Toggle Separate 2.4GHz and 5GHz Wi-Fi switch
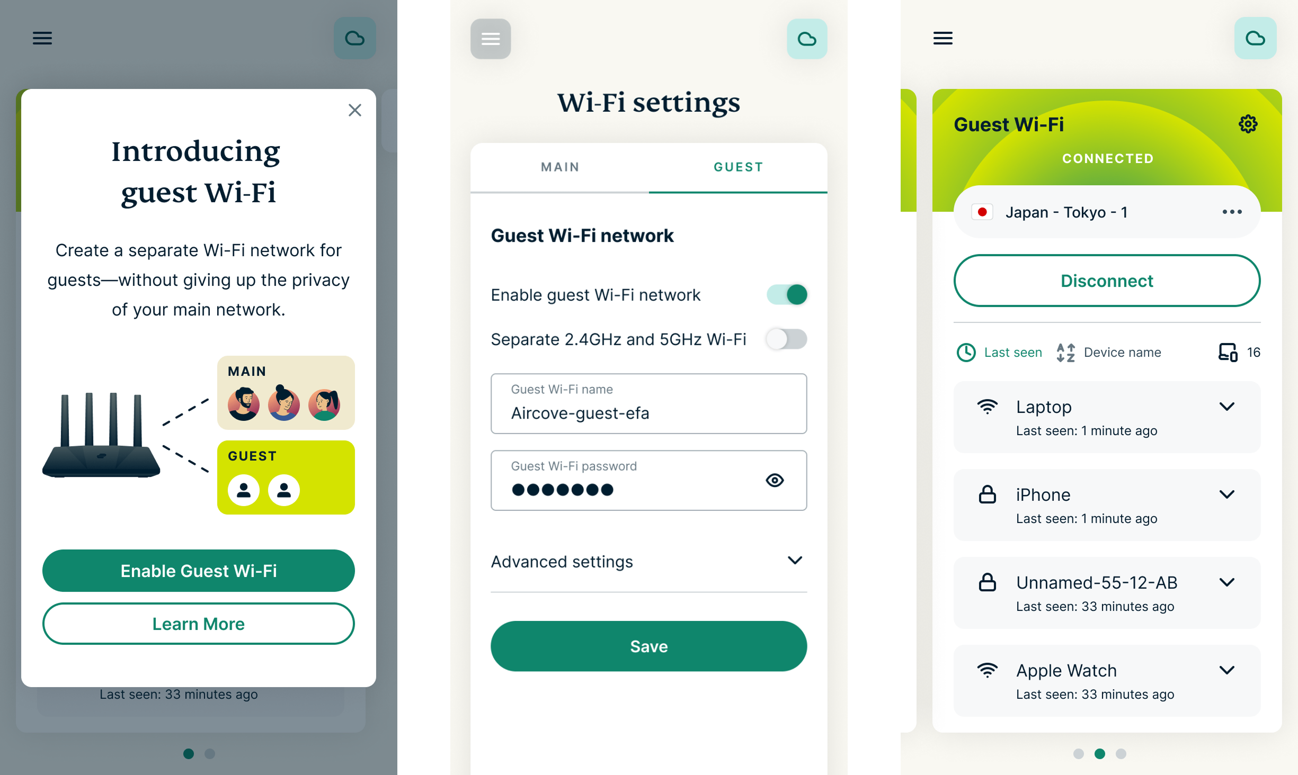This screenshot has height=775, width=1298. (785, 338)
